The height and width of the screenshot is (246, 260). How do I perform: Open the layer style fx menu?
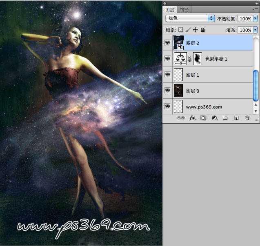[x=192, y=118]
